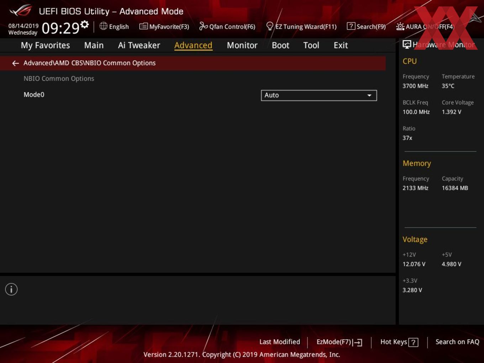Switch to the Boot tab

tap(280, 45)
